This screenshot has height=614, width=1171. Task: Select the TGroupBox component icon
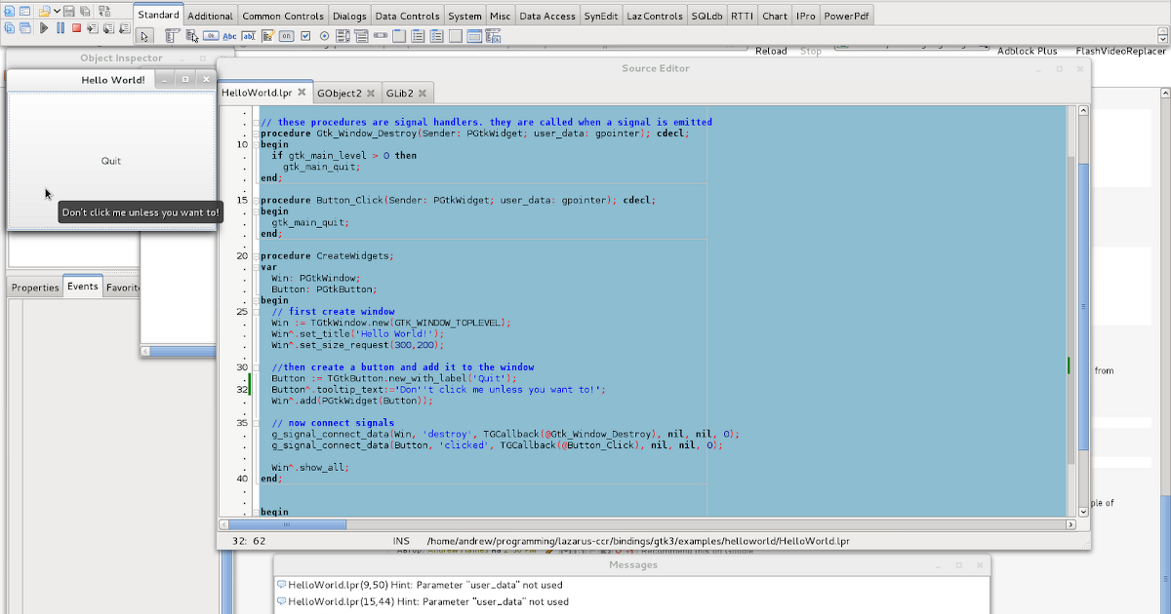coord(399,36)
